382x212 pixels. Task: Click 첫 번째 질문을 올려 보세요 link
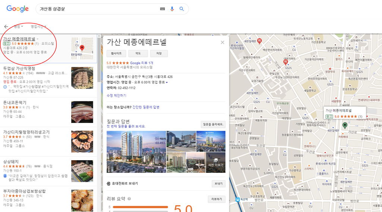pyautogui.click(x=126, y=126)
